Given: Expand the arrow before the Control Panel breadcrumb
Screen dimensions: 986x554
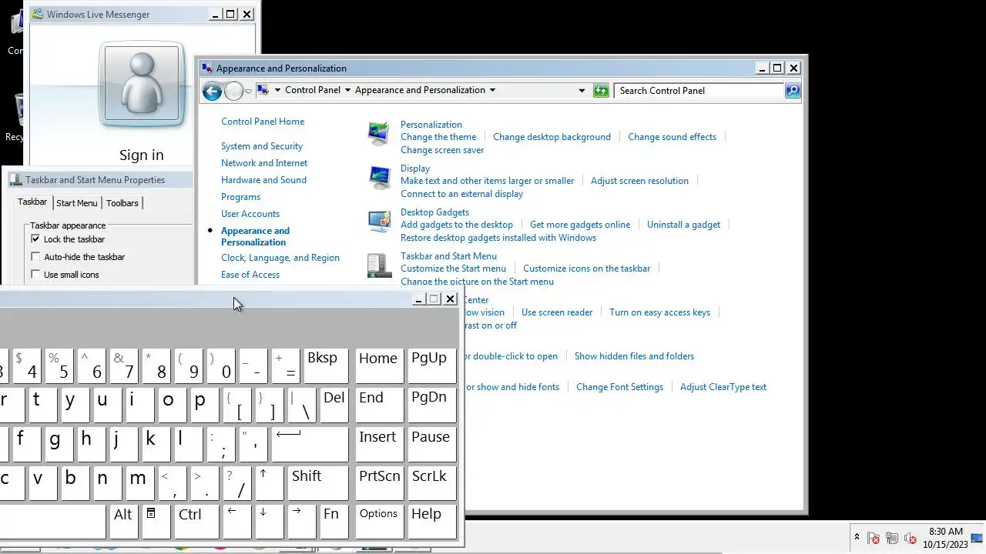Looking at the screenshot, I should tap(277, 90).
